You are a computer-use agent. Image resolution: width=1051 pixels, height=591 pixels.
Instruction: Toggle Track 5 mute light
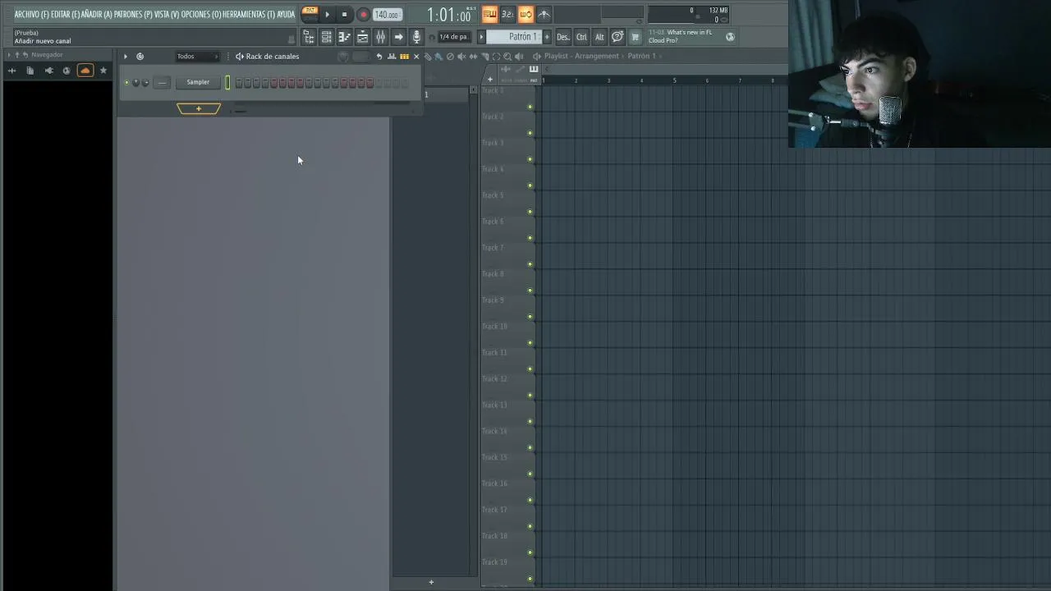(530, 211)
